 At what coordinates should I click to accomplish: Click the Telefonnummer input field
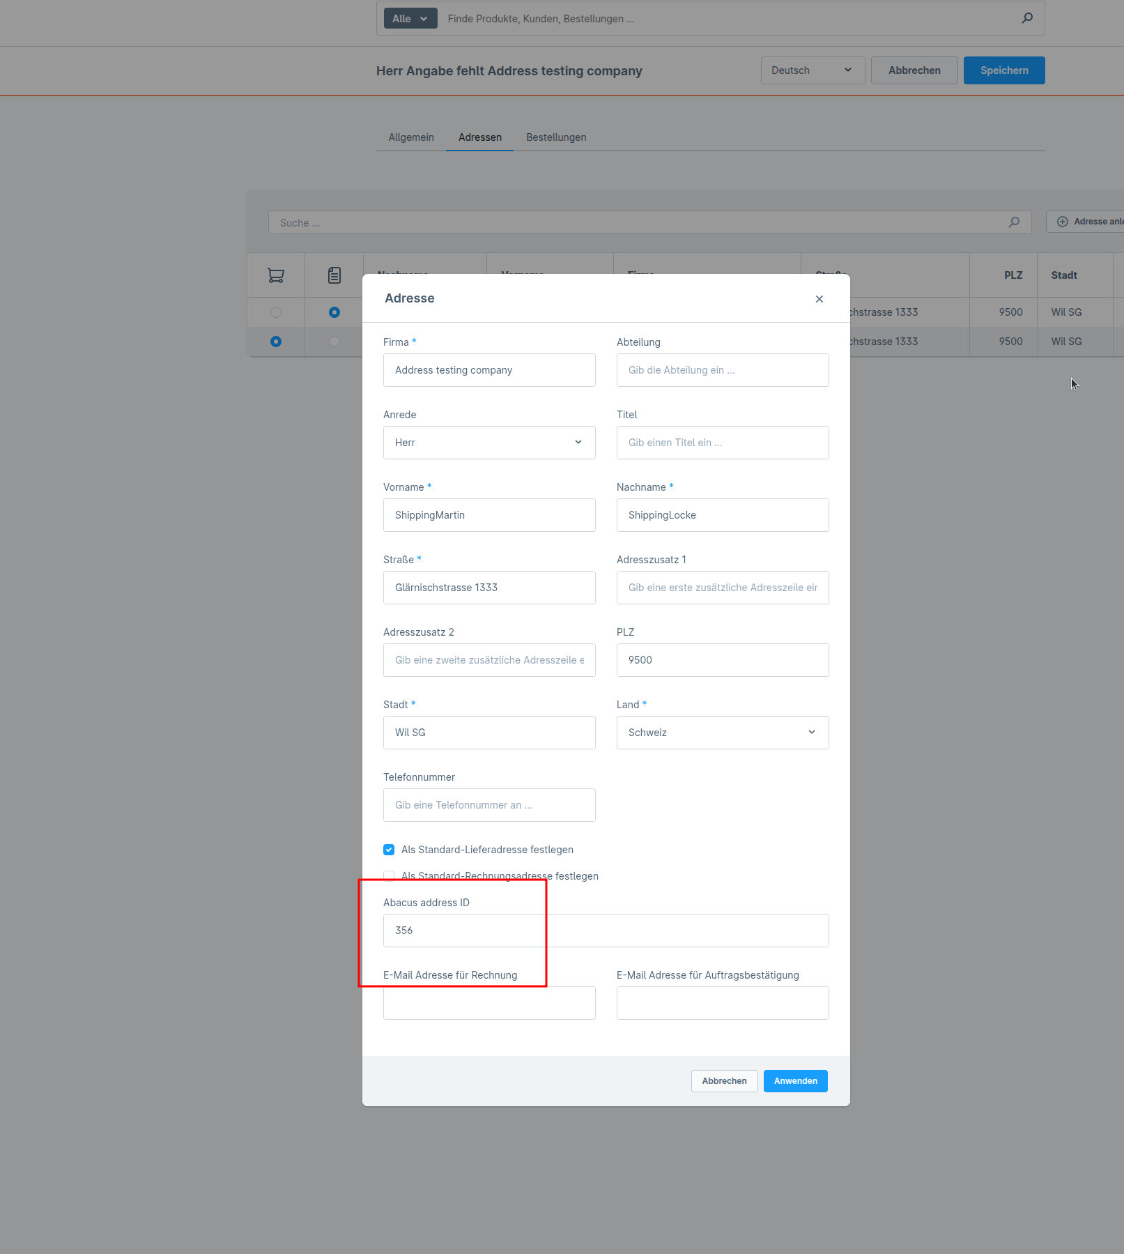coord(488,805)
